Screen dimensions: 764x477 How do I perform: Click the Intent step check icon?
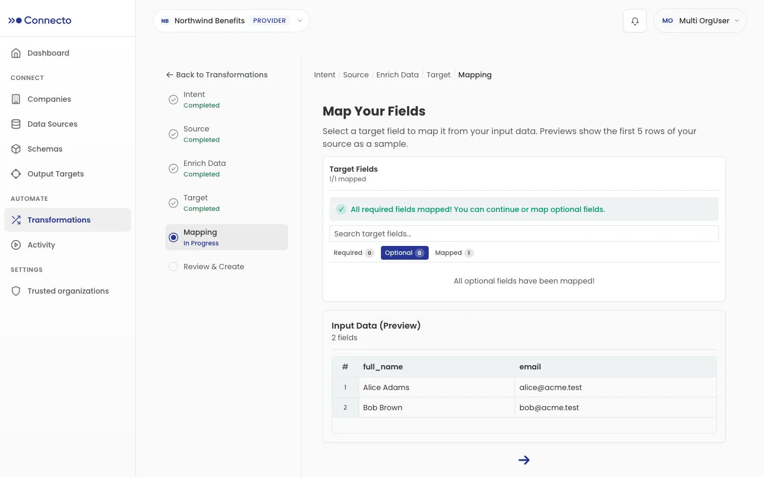pos(173,100)
